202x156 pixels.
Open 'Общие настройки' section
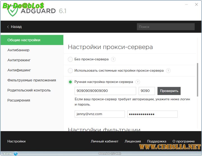point(32,40)
